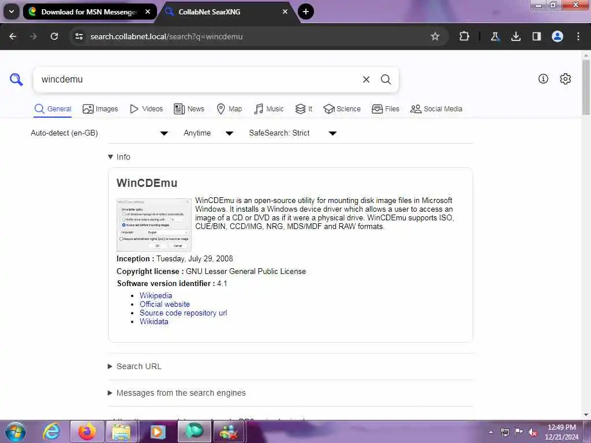This screenshot has height=443, width=591.
Task: Expand the Search URL section
Action: point(135,366)
